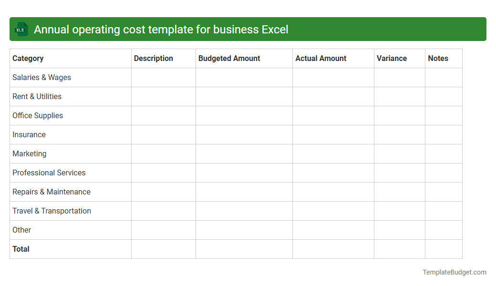Select the Budgeted Amount column header
This screenshot has width=496, height=286.
(229, 58)
